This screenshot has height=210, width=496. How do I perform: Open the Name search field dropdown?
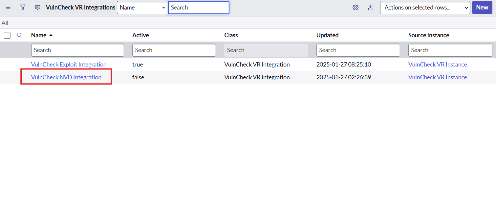point(142,8)
